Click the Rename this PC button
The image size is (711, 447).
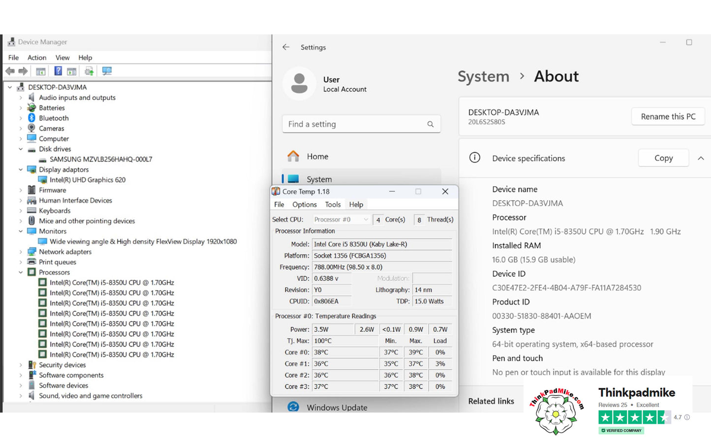(668, 117)
